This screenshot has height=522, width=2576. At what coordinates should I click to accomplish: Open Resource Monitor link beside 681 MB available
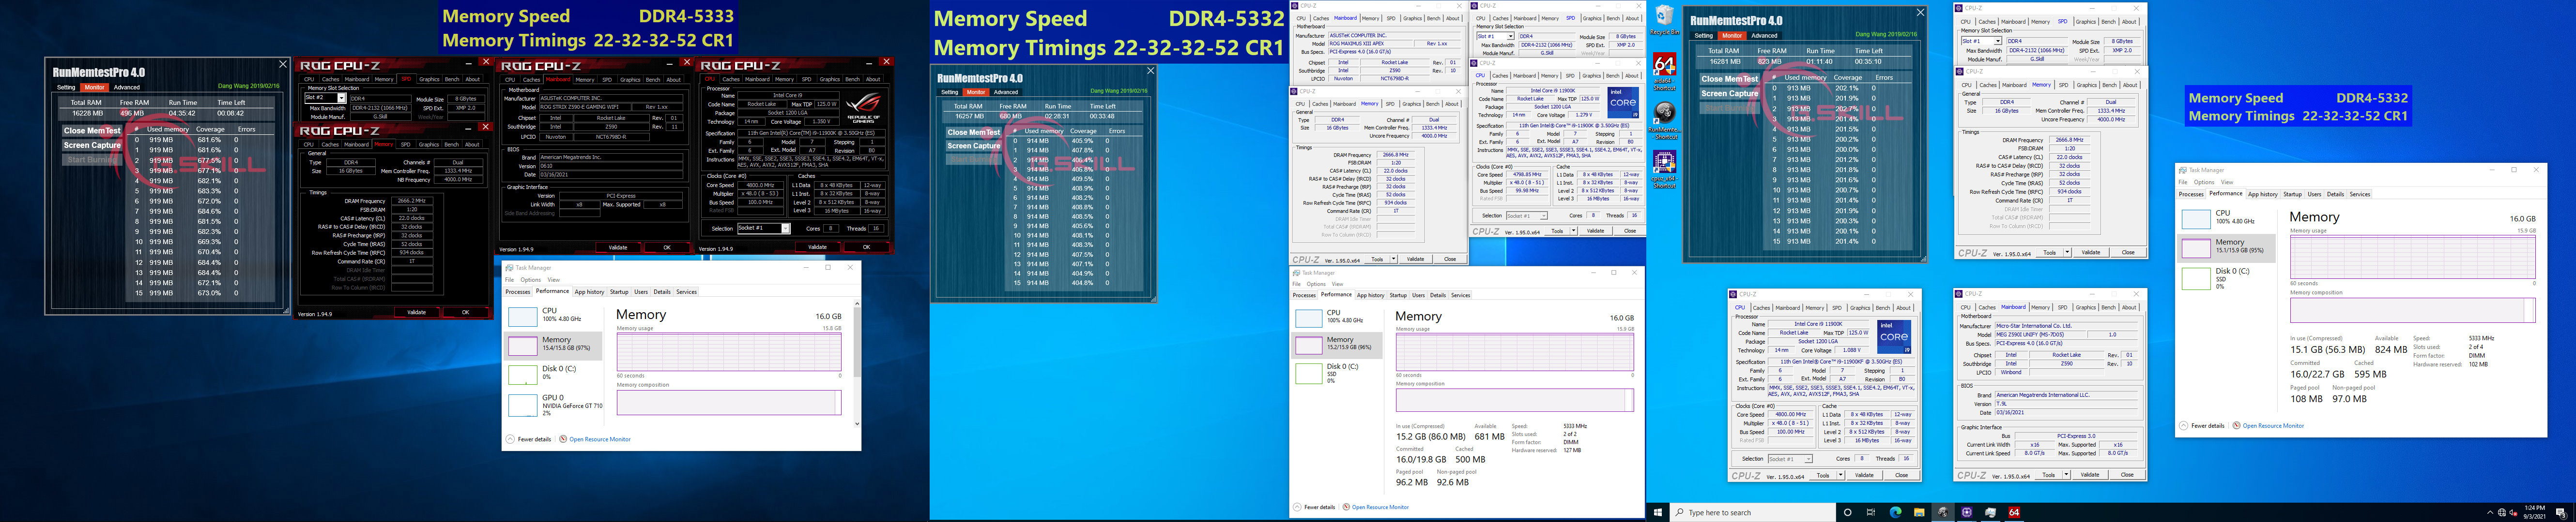[1379, 507]
